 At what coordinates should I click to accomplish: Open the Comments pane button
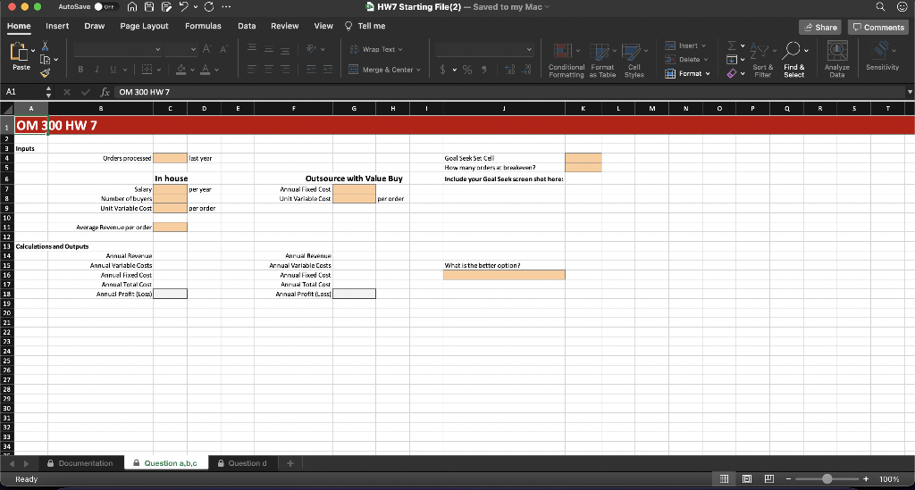pos(878,28)
